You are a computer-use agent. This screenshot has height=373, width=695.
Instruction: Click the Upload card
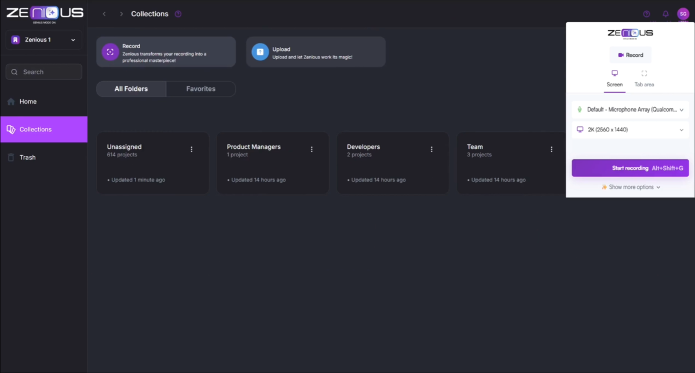click(316, 52)
